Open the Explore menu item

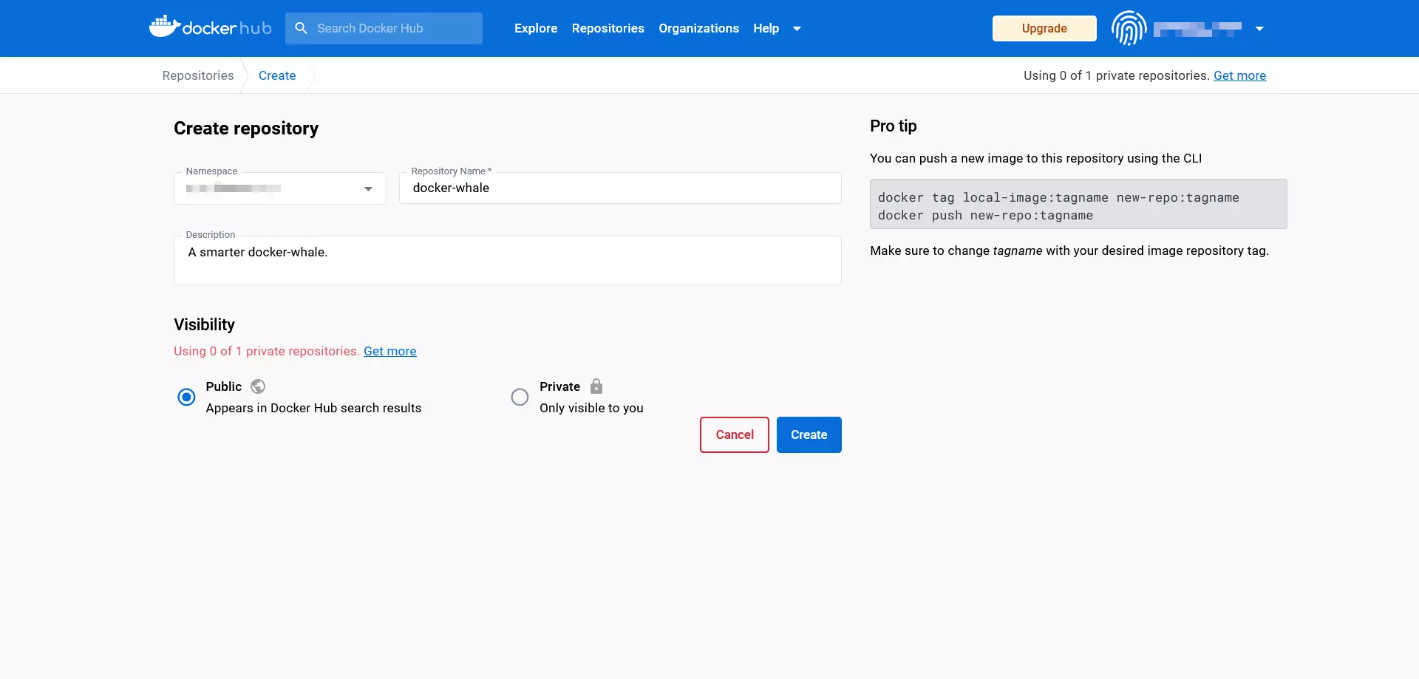click(535, 28)
